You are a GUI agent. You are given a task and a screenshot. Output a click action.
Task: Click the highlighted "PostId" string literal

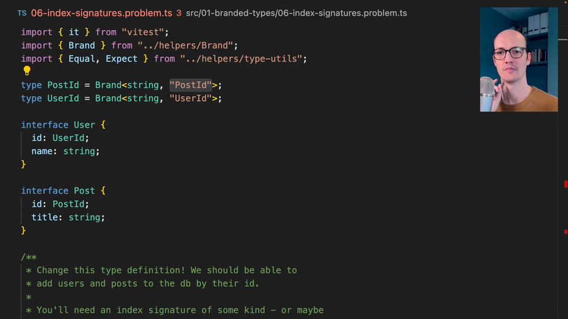tap(191, 85)
